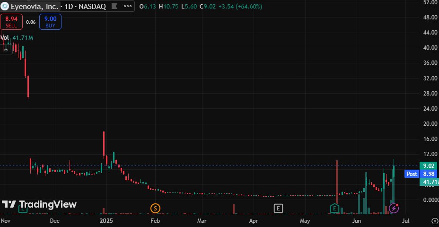Click the high value H10.75
Viewport: 439px width, 227px height.
(168, 7)
